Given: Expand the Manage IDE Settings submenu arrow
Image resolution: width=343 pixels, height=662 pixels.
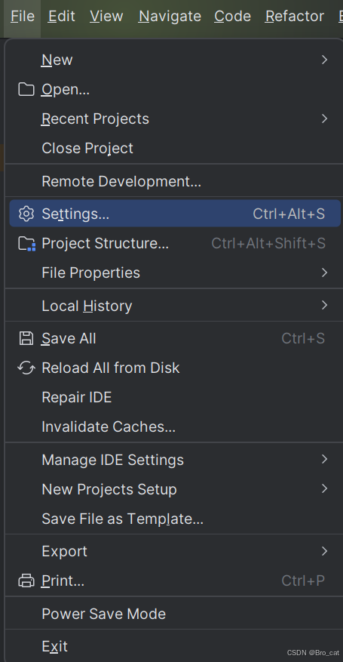Looking at the screenshot, I should [324, 460].
